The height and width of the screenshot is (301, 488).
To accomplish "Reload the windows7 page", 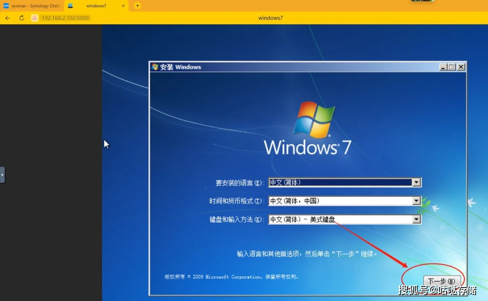I will point(22,18).
